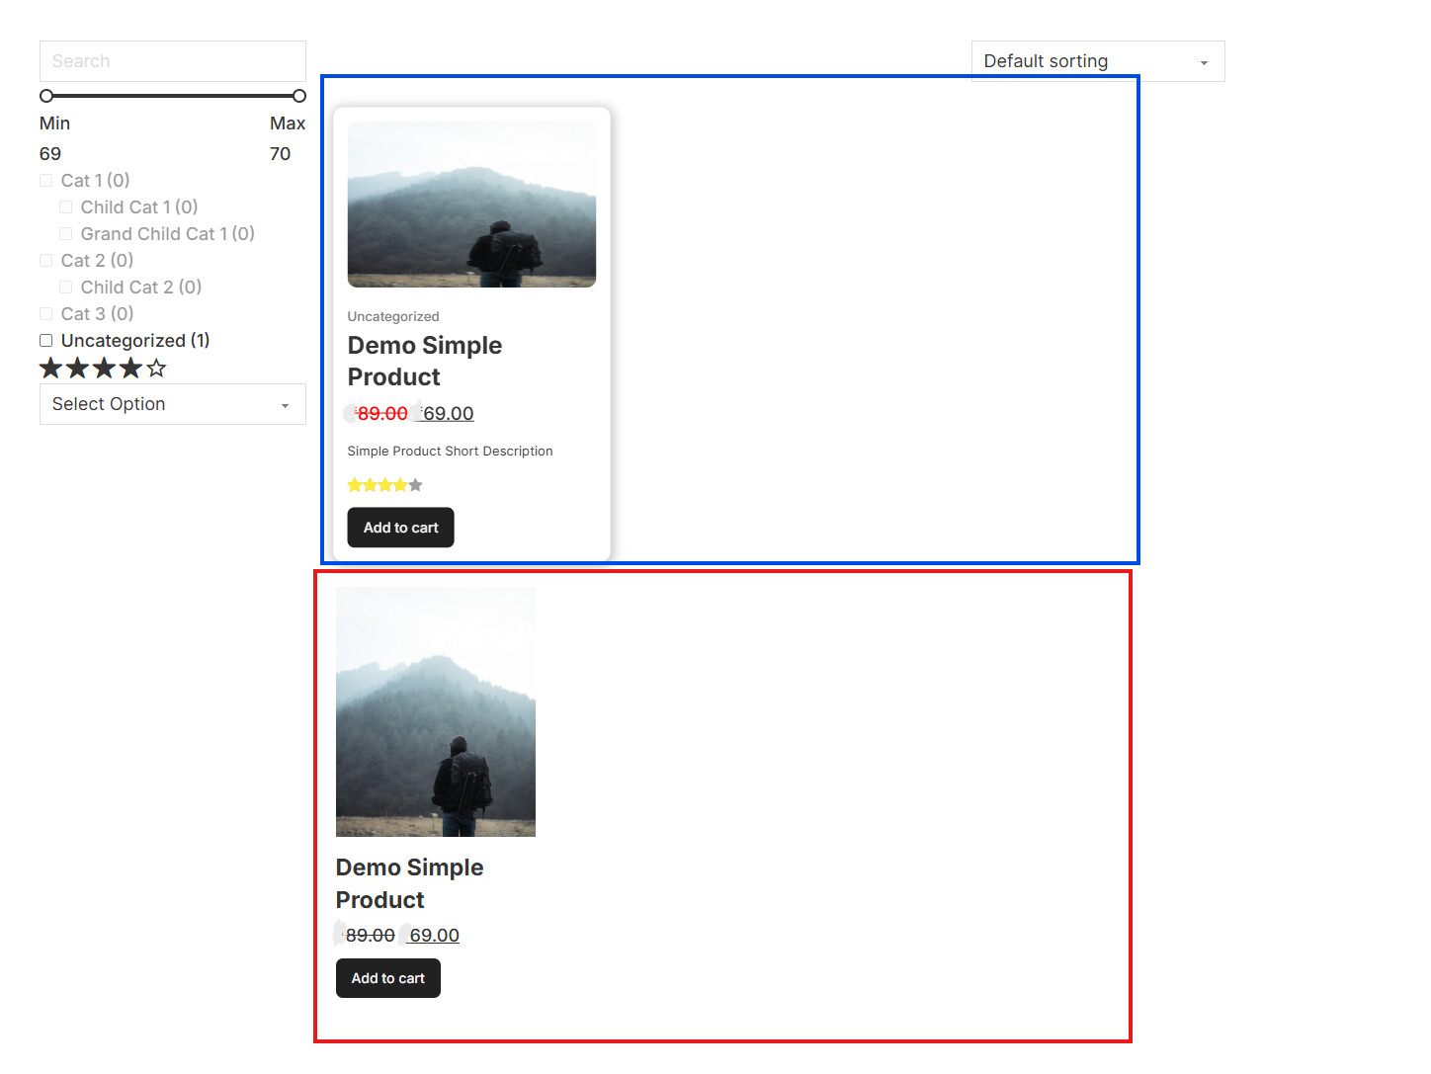Click Add to cart in lower product listing

pyautogui.click(x=388, y=978)
